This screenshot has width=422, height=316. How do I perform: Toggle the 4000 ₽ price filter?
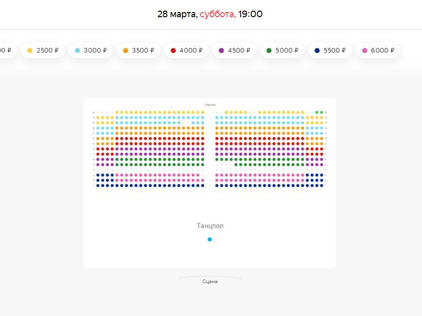tap(186, 51)
